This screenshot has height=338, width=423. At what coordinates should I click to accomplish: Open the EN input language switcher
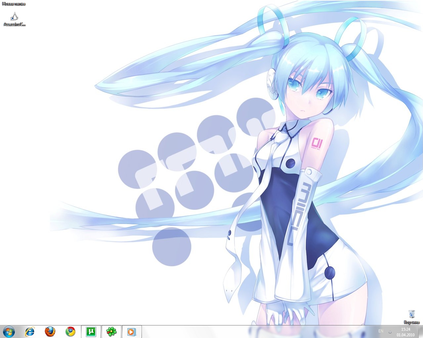coord(381,331)
